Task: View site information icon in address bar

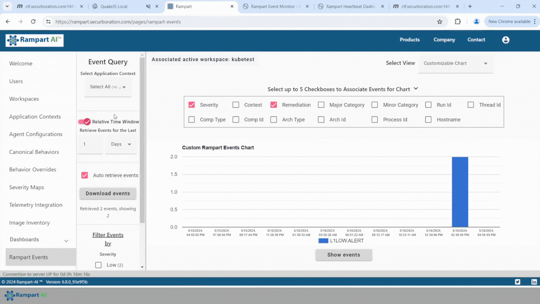Action: [x=48, y=22]
